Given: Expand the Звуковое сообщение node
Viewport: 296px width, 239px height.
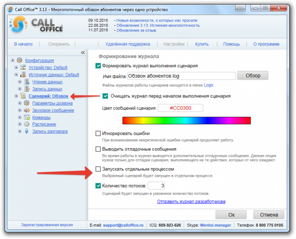Looking at the screenshot, I should 20,110.
